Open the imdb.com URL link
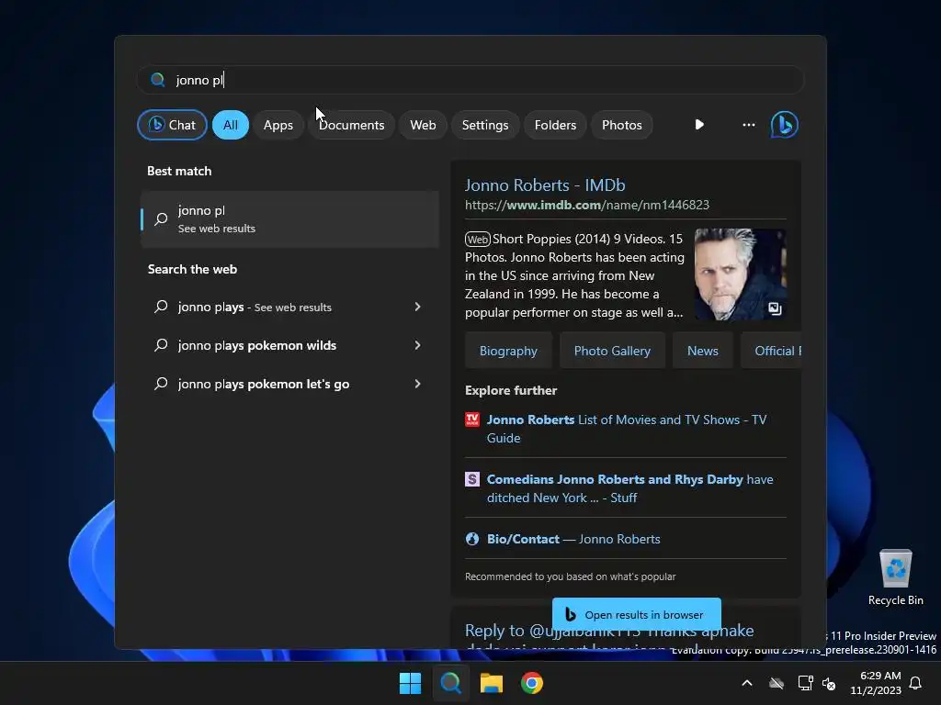941x705 pixels. [x=587, y=205]
